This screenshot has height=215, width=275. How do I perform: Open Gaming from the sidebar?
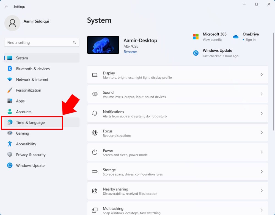point(42,133)
